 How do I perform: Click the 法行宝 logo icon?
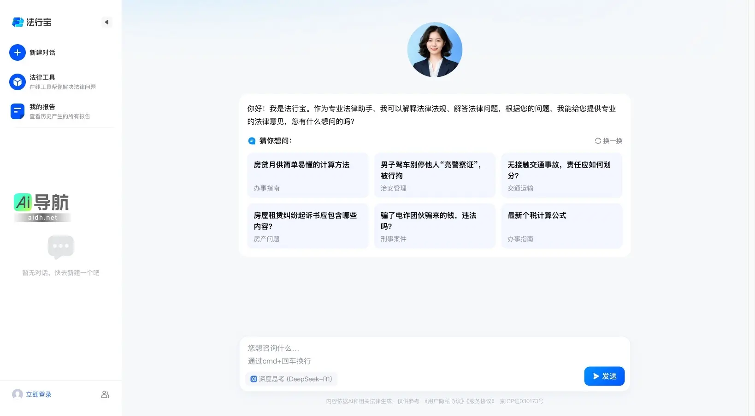click(17, 22)
